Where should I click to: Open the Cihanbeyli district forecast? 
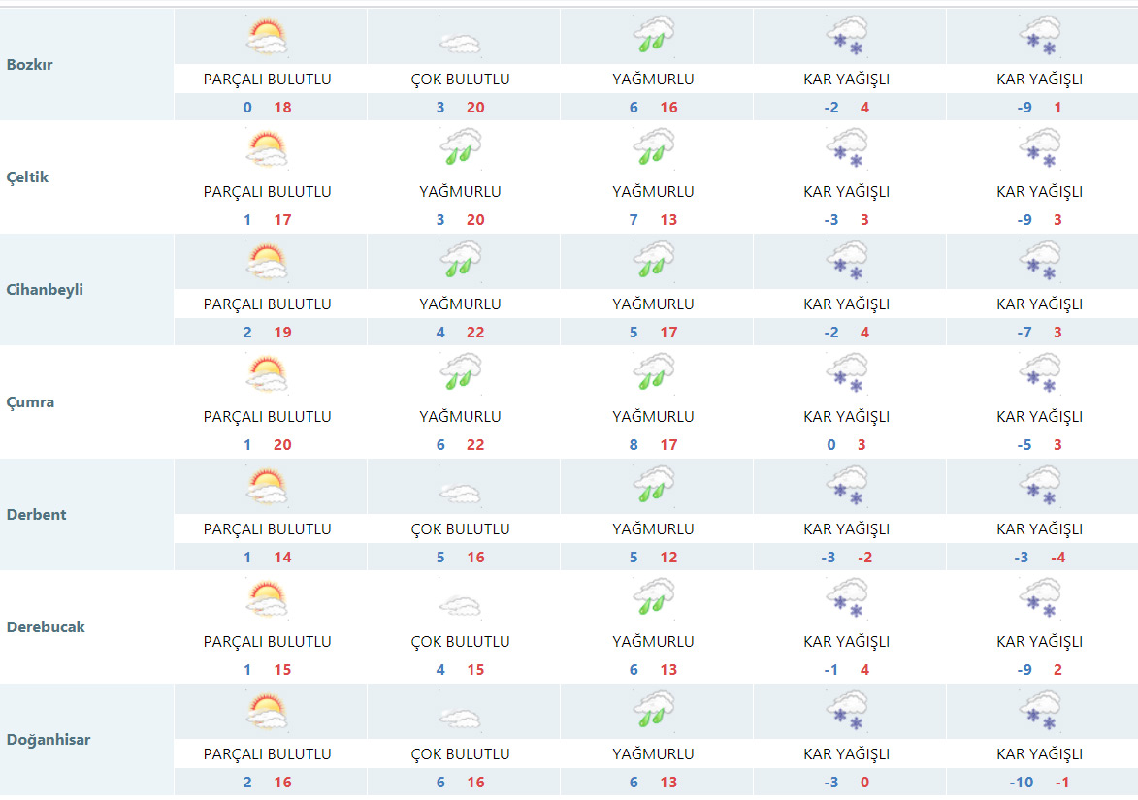[45, 290]
